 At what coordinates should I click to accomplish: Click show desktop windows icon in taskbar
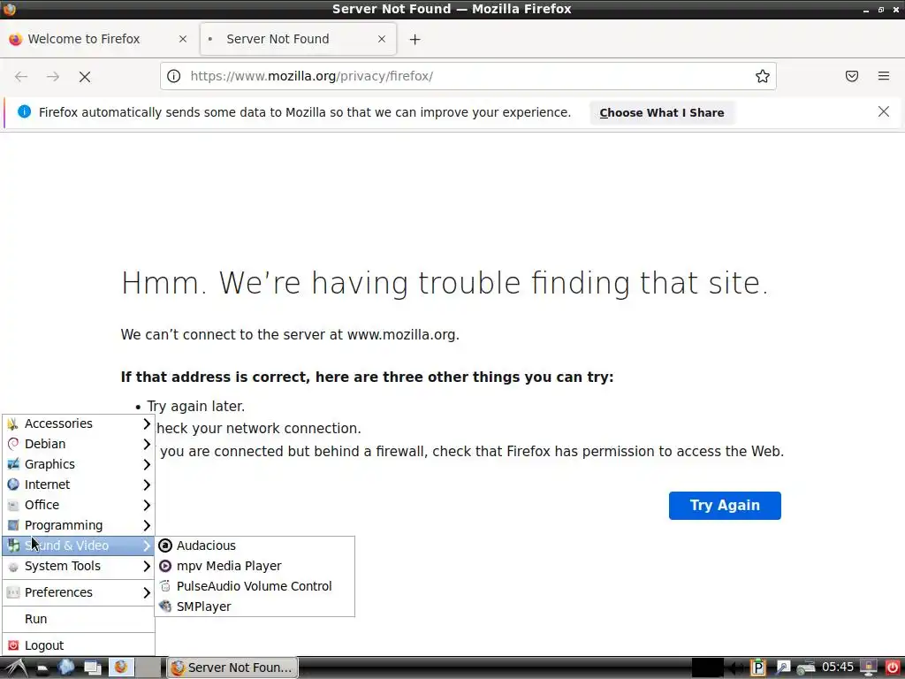[x=92, y=668]
